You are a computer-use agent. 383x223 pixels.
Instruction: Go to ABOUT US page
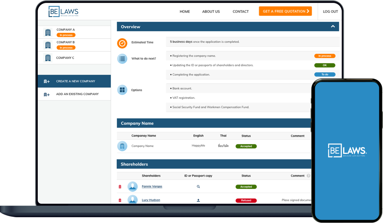[211, 12]
